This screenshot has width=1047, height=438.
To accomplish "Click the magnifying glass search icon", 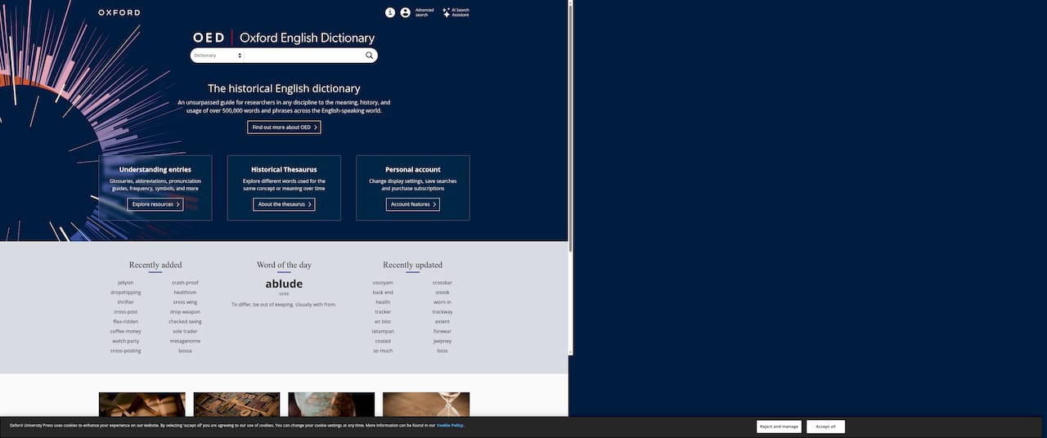I will [x=370, y=56].
